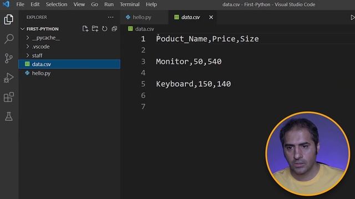Image resolution: width=355 pixels, height=199 pixels.
Task: Click the data.csv breadcrumb label
Action: (x=144, y=29)
